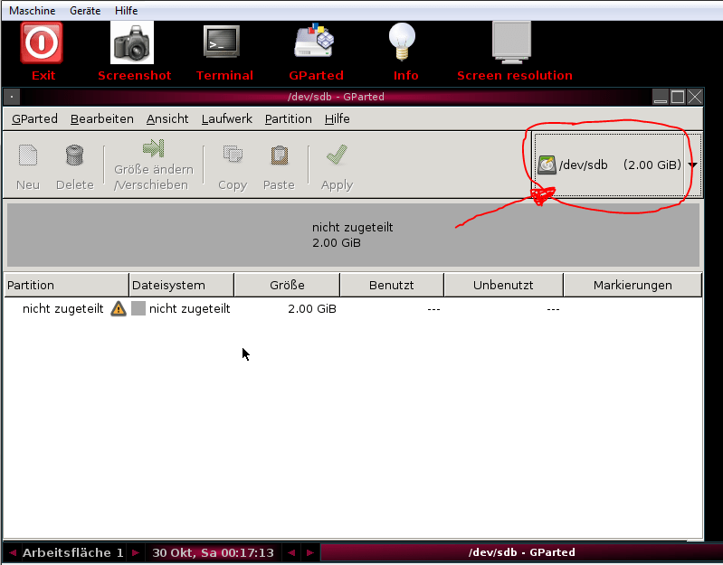
Task: Click the window menu button in GParted title bar
Action: point(12,97)
